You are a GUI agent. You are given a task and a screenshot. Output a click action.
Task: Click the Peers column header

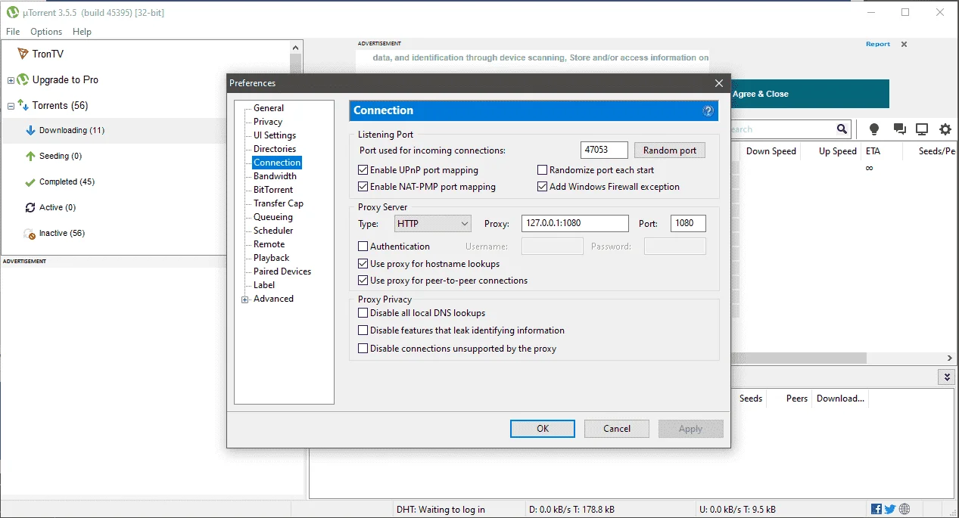(796, 399)
